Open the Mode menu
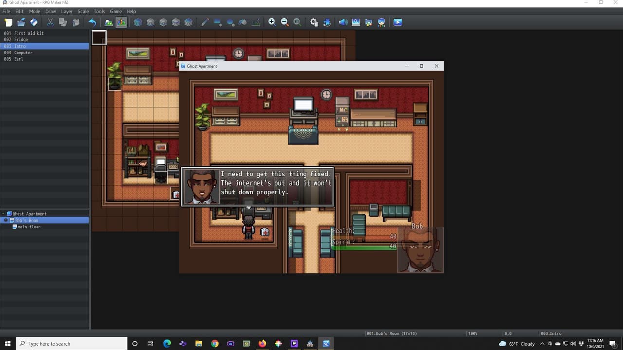 (35, 11)
